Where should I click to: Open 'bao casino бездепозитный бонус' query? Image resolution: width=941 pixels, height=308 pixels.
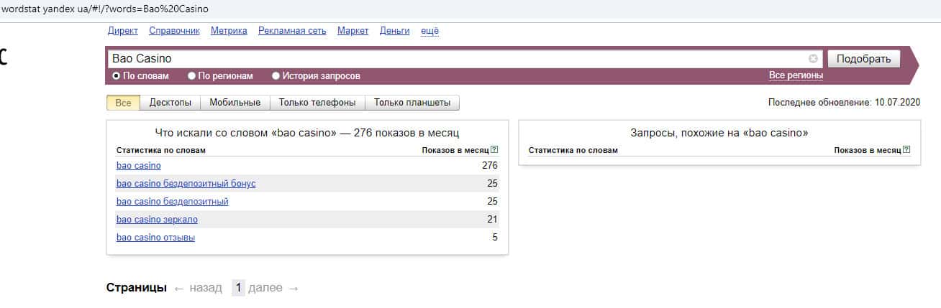pyautogui.click(x=186, y=184)
